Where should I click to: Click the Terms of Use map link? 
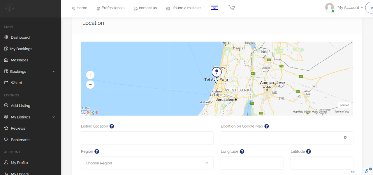pos(342,112)
